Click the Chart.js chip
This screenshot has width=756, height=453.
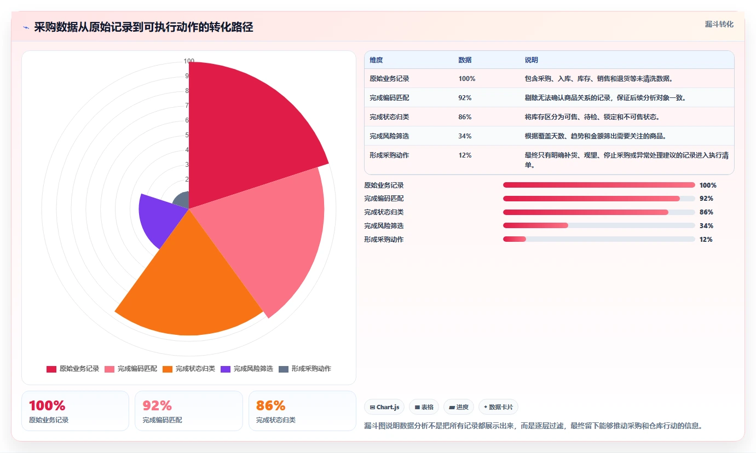click(383, 407)
